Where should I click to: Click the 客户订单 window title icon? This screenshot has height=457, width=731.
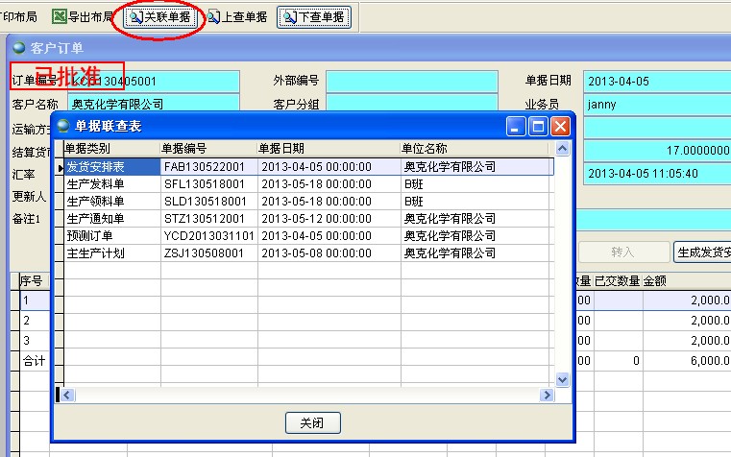click(x=19, y=47)
